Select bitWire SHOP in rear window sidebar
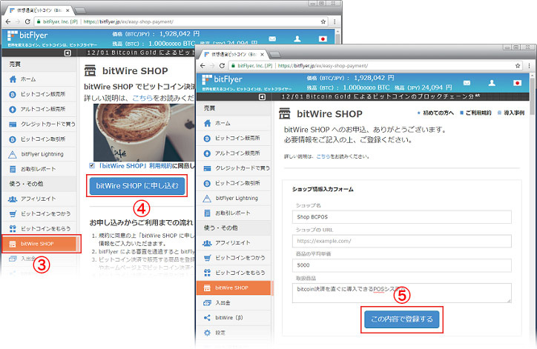This screenshot has width=537, height=349. click(x=41, y=244)
